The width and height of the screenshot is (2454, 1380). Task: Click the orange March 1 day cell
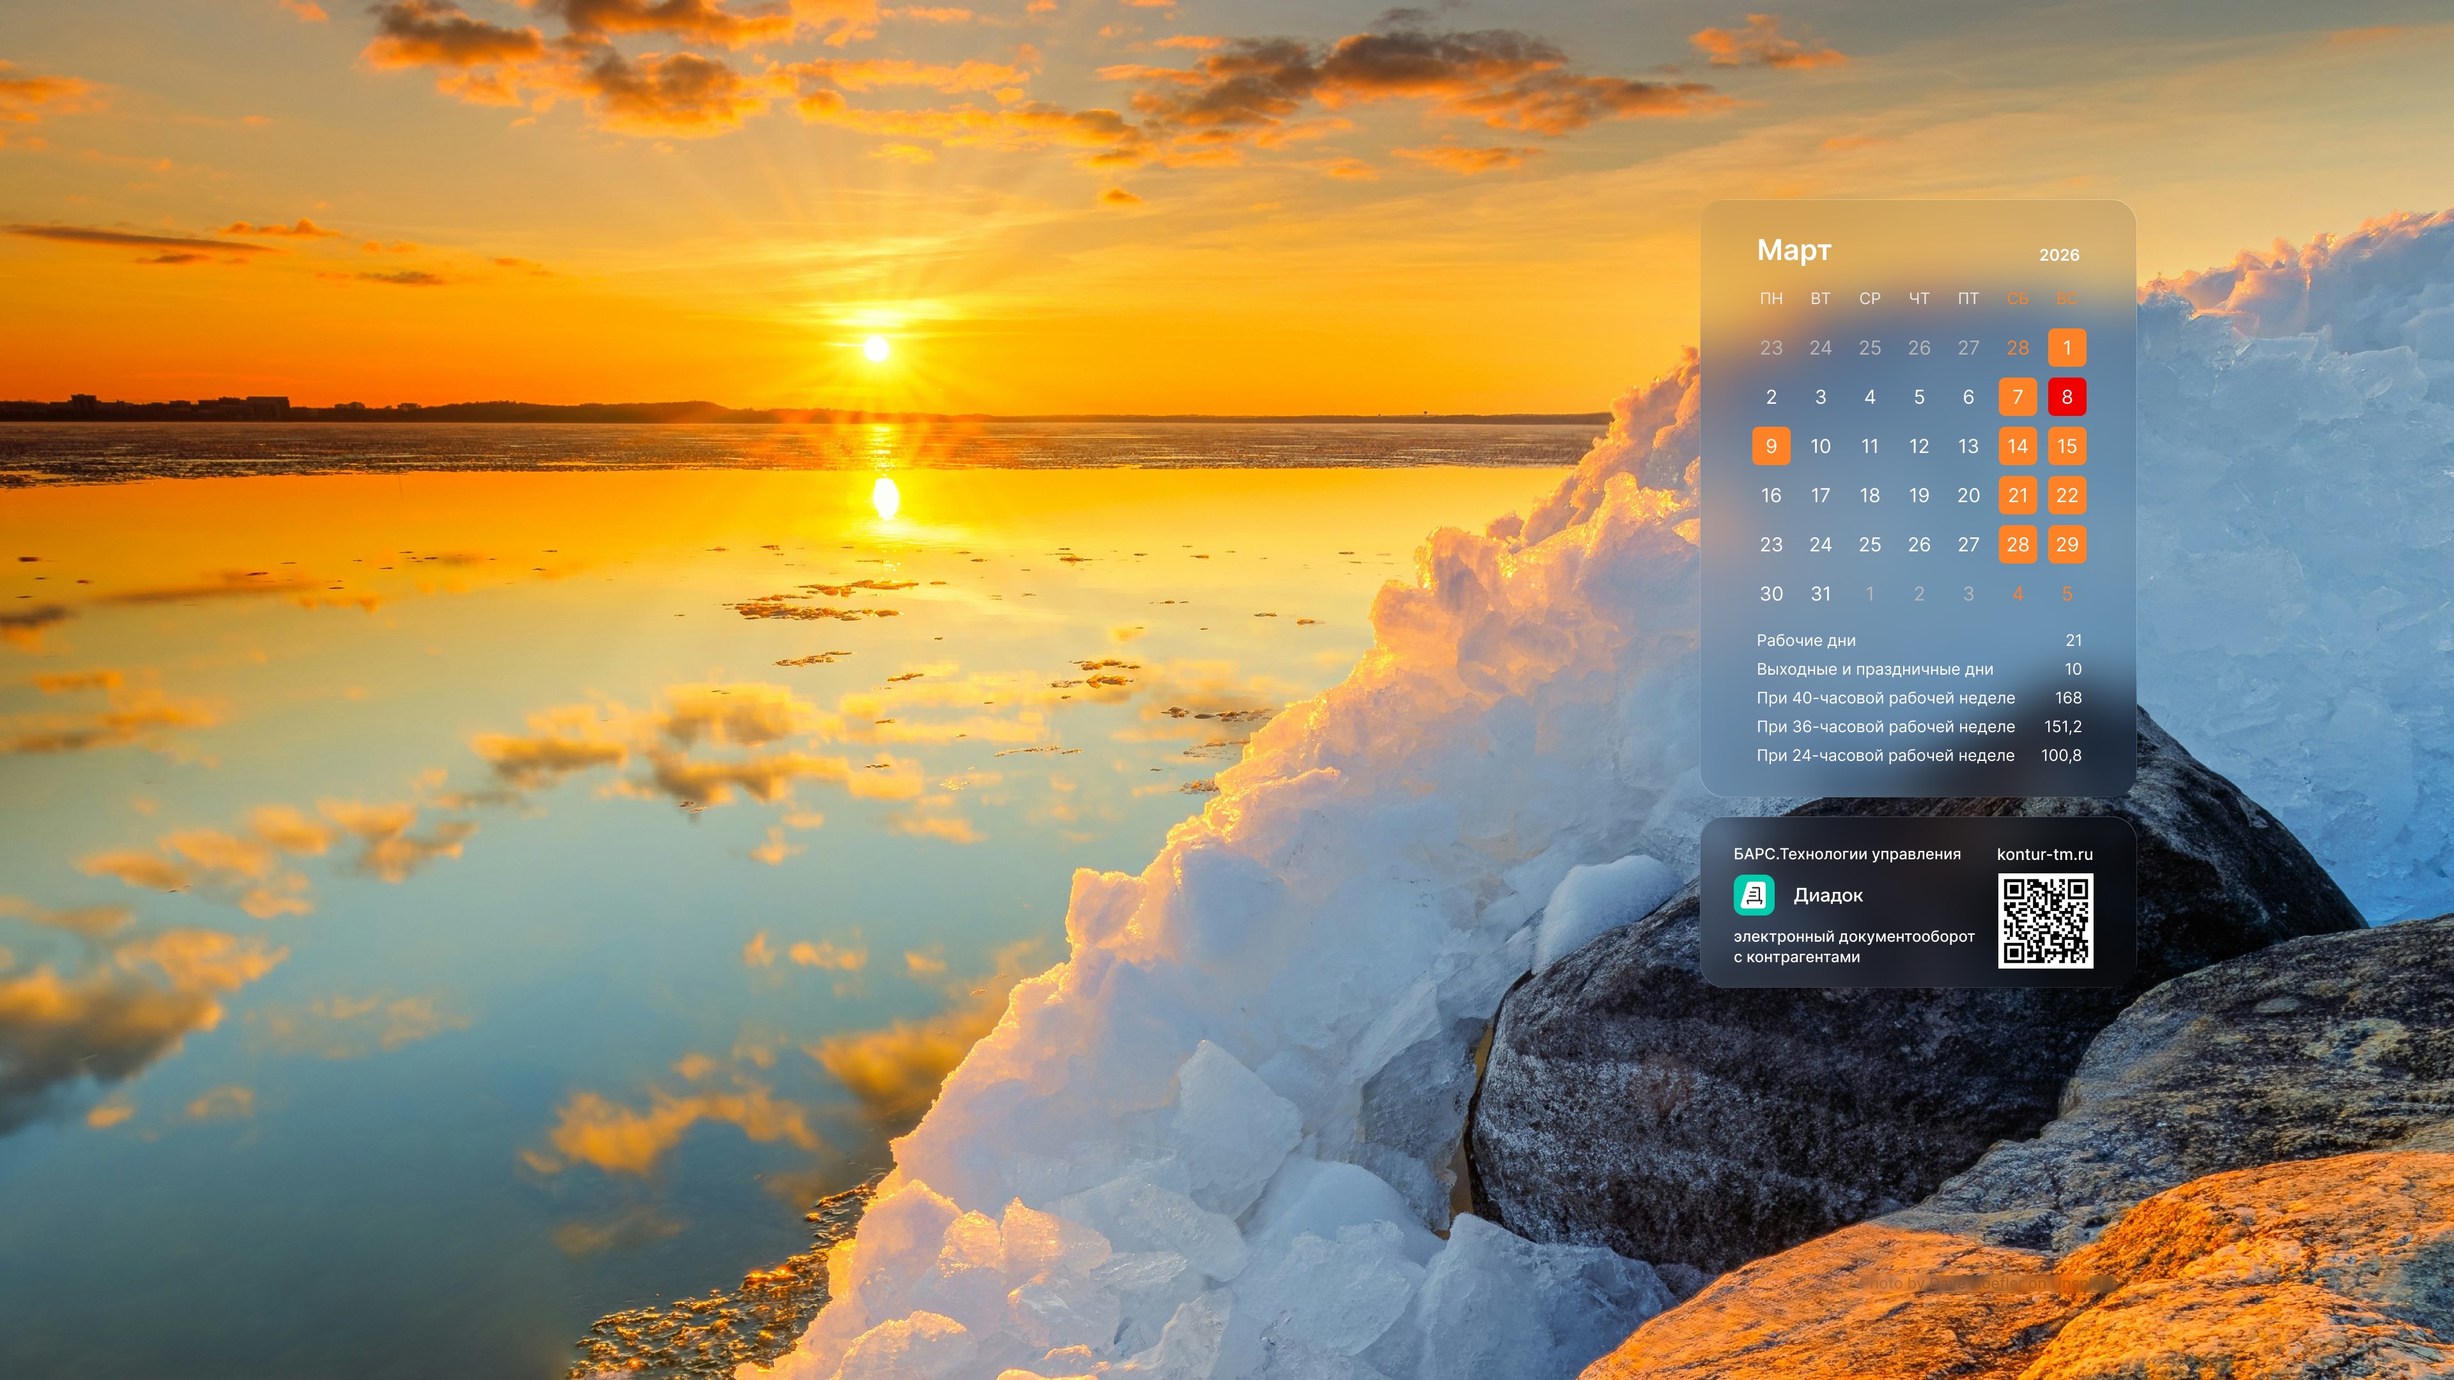[2066, 348]
